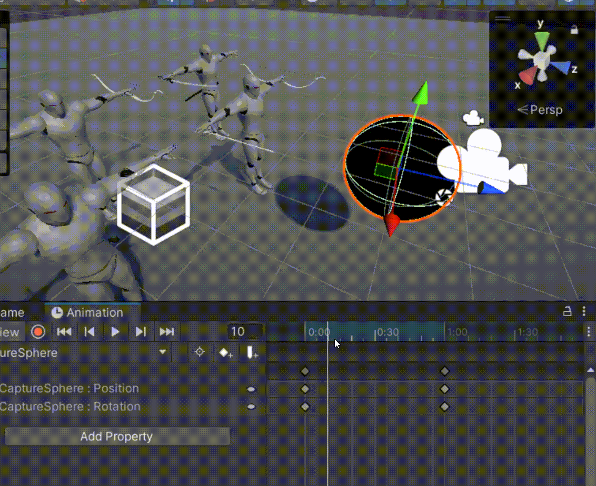Click the Add Event icon in Animation toolbar
The height and width of the screenshot is (486, 596).
click(x=252, y=352)
